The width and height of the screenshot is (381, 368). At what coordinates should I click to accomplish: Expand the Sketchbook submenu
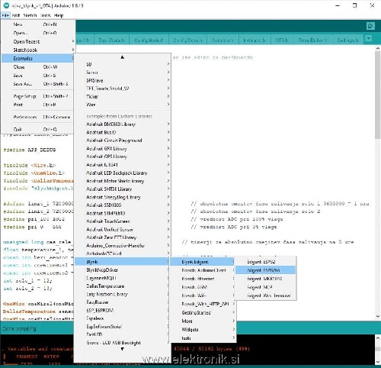pyautogui.click(x=37, y=50)
